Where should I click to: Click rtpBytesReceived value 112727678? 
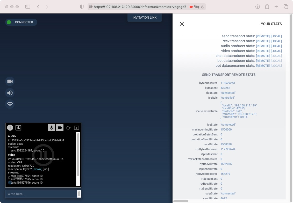(x=228, y=149)
